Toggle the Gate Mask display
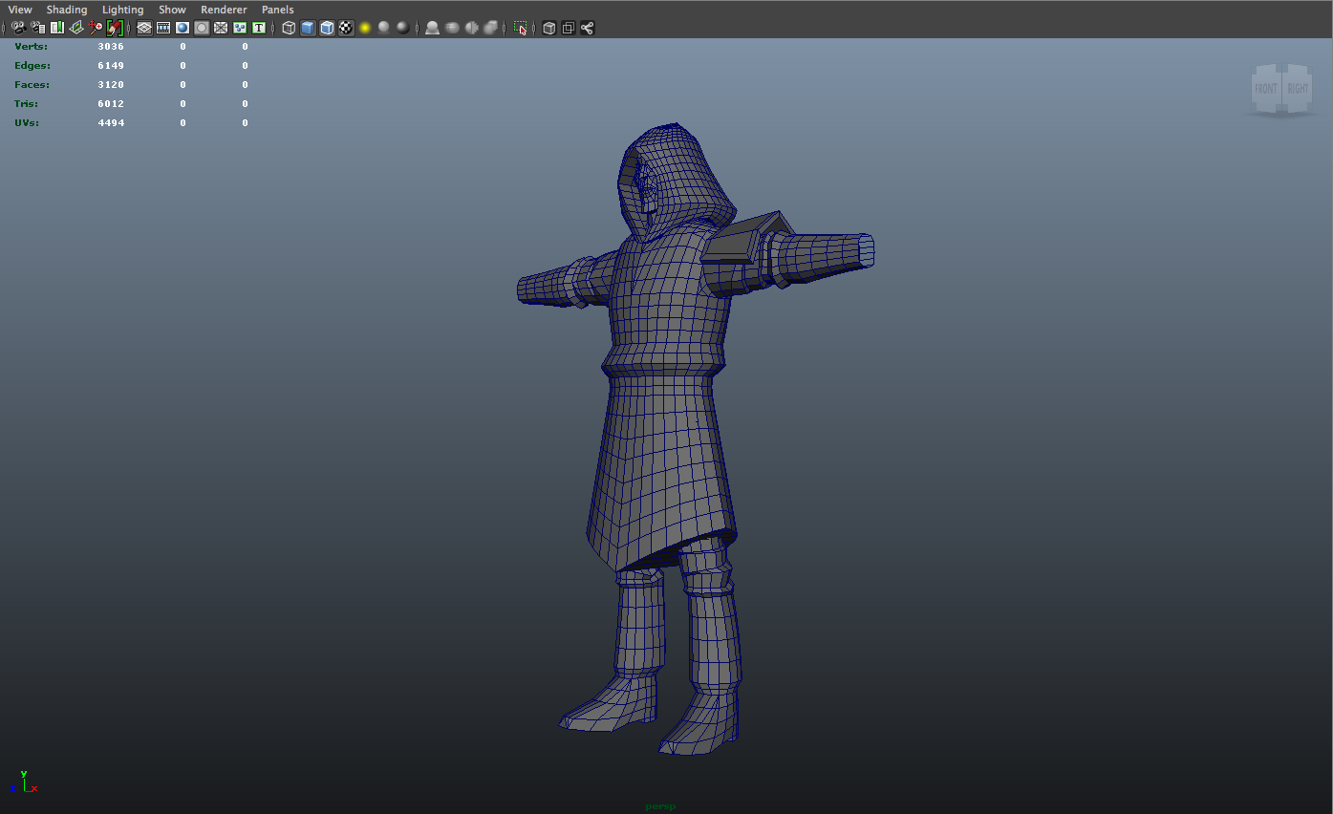1333x814 pixels. [202, 28]
